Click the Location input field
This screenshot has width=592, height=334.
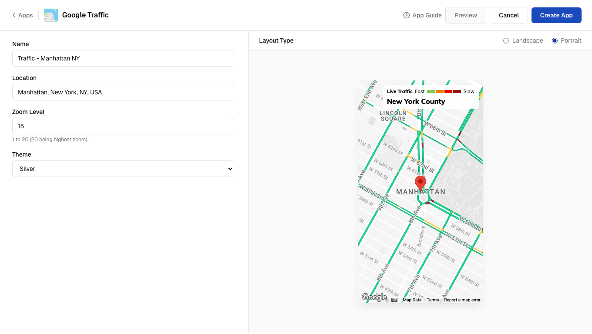pyautogui.click(x=123, y=92)
